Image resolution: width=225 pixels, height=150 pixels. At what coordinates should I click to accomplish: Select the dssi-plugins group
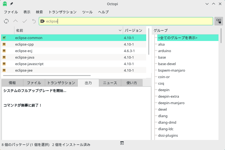click(x=168, y=135)
